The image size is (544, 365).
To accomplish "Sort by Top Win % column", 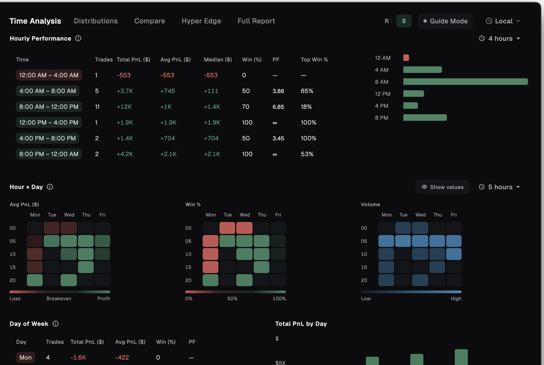I will [x=314, y=60].
